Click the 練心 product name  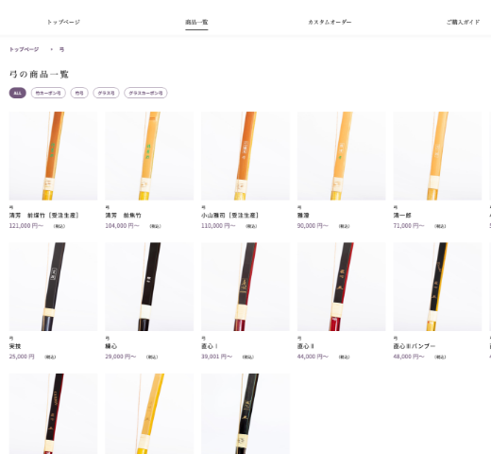tap(111, 346)
